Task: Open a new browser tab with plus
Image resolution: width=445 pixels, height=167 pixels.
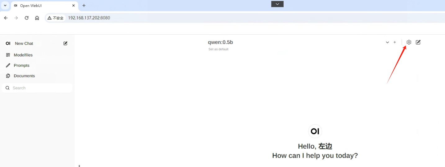Action: click(x=84, y=6)
